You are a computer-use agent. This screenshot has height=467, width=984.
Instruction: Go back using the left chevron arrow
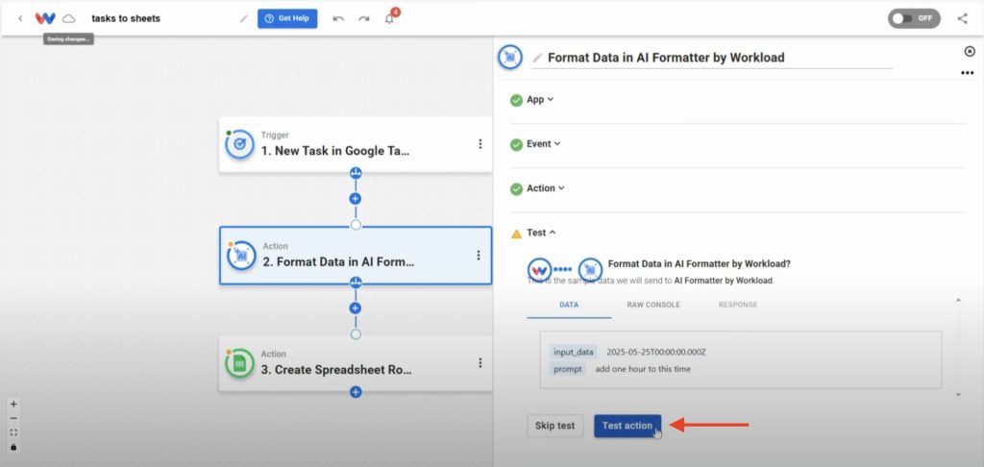coord(20,19)
